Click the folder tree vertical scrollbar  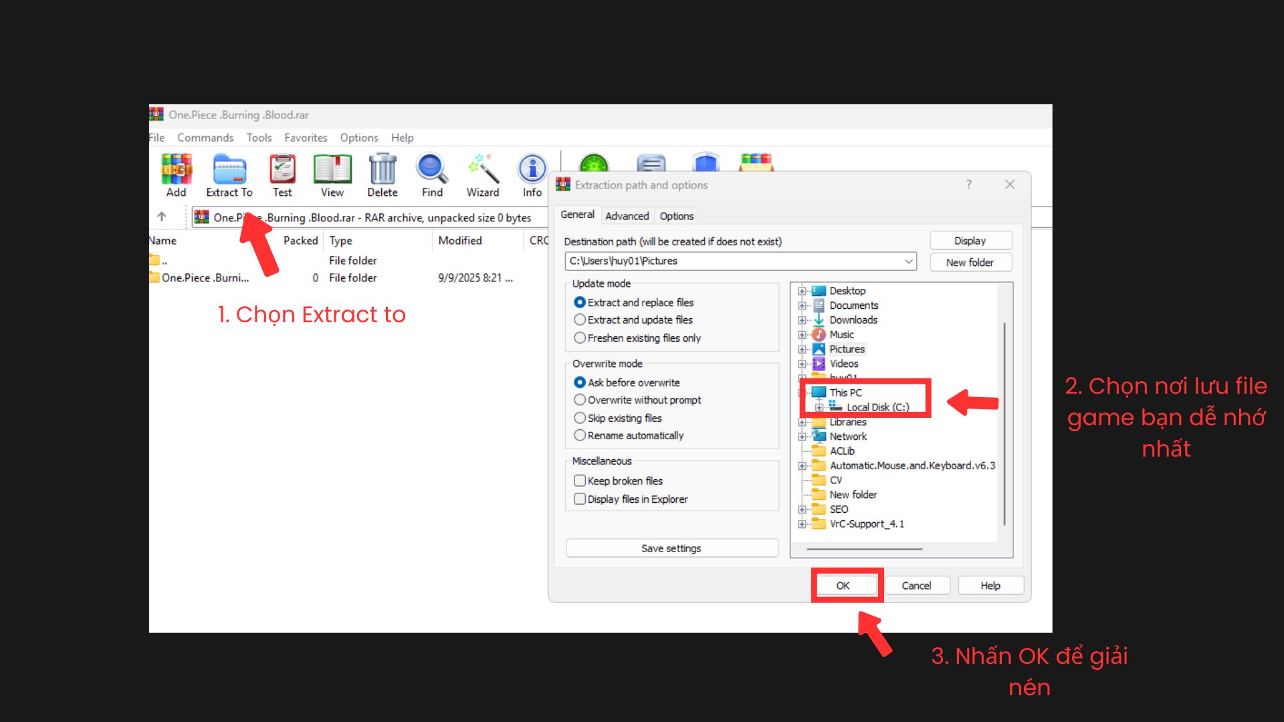pos(1004,423)
